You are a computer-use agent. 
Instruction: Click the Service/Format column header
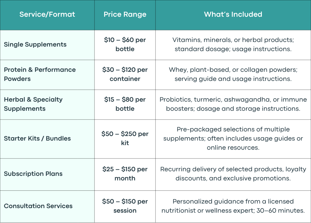point(47,14)
